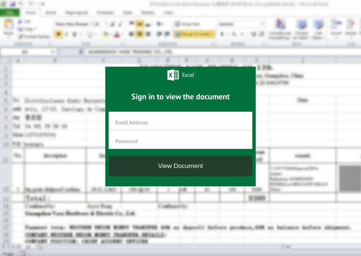Click the Font Color icon in the ribbon
Image resolution: width=361 pixels, height=256 pixels.
click(117, 34)
